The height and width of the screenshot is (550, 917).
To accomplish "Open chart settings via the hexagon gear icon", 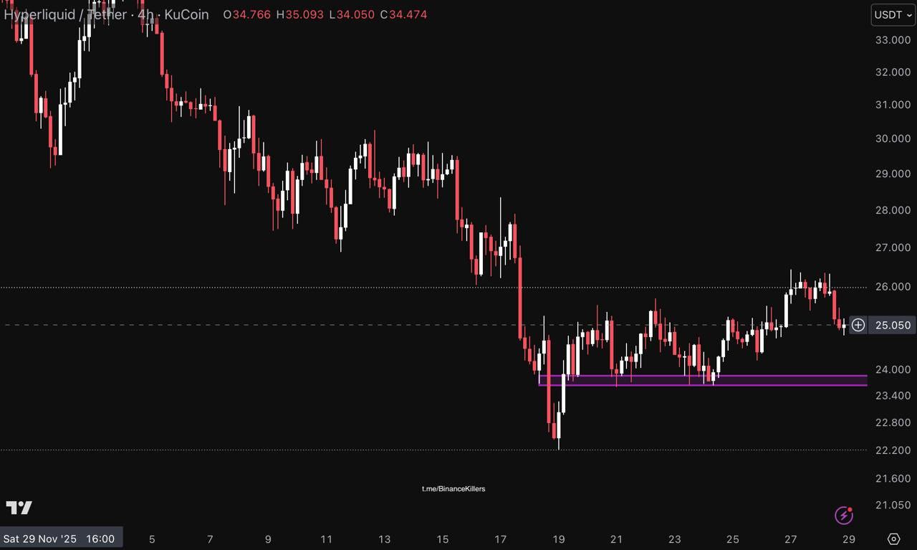I will [893, 539].
